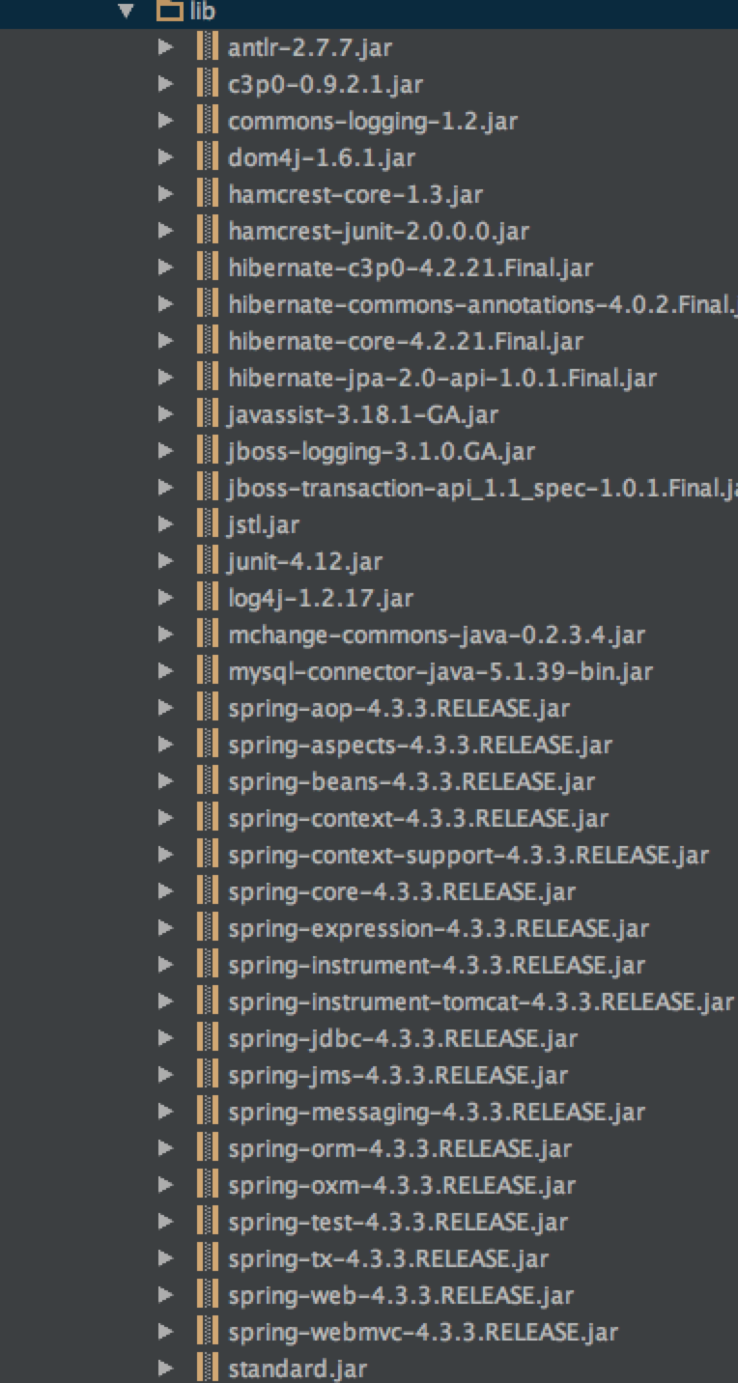The width and height of the screenshot is (738, 1383).
Task: Select spring-web-4.3.3.RELEASE.jar file name
Action: point(401,1295)
